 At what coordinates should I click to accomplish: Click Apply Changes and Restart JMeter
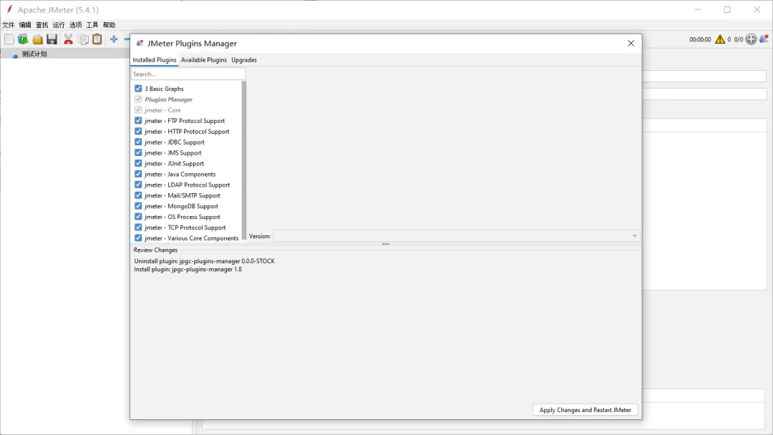pyautogui.click(x=585, y=410)
